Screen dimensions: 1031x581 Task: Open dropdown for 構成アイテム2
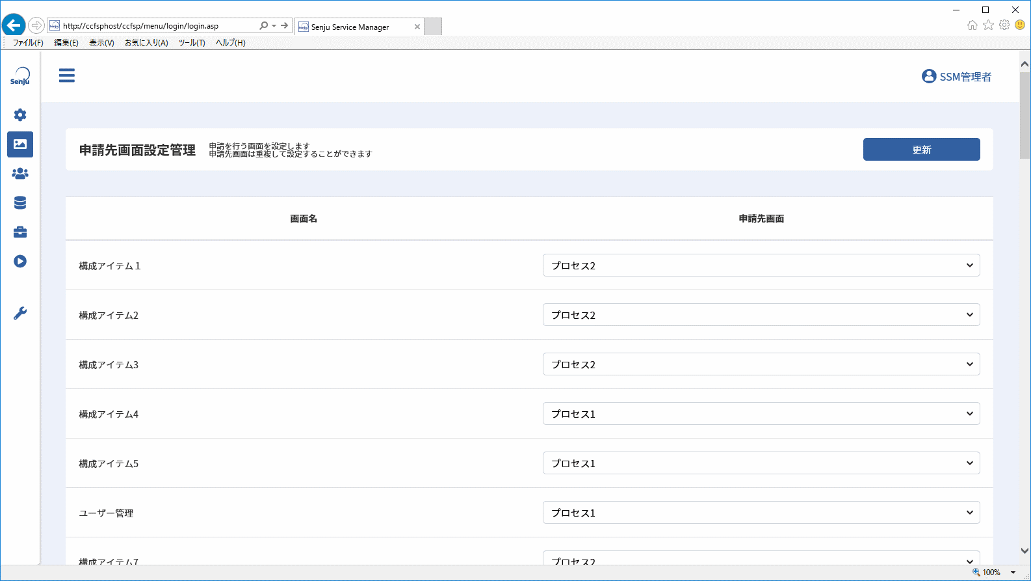click(x=761, y=315)
